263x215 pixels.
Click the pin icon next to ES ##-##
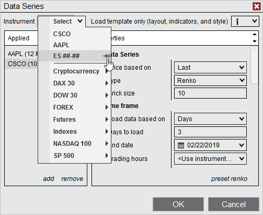(107, 56)
